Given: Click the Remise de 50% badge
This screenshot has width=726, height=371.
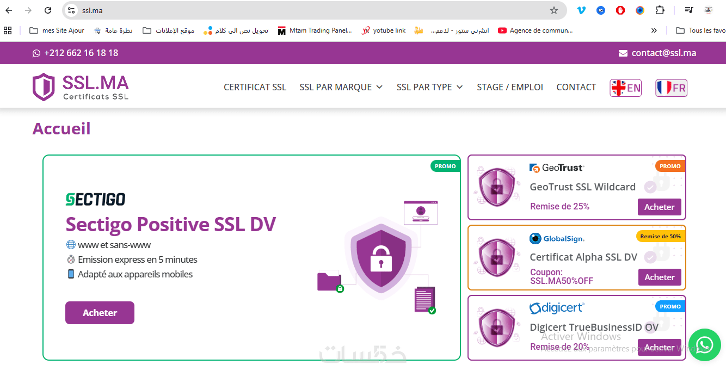Looking at the screenshot, I should point(661,236).
